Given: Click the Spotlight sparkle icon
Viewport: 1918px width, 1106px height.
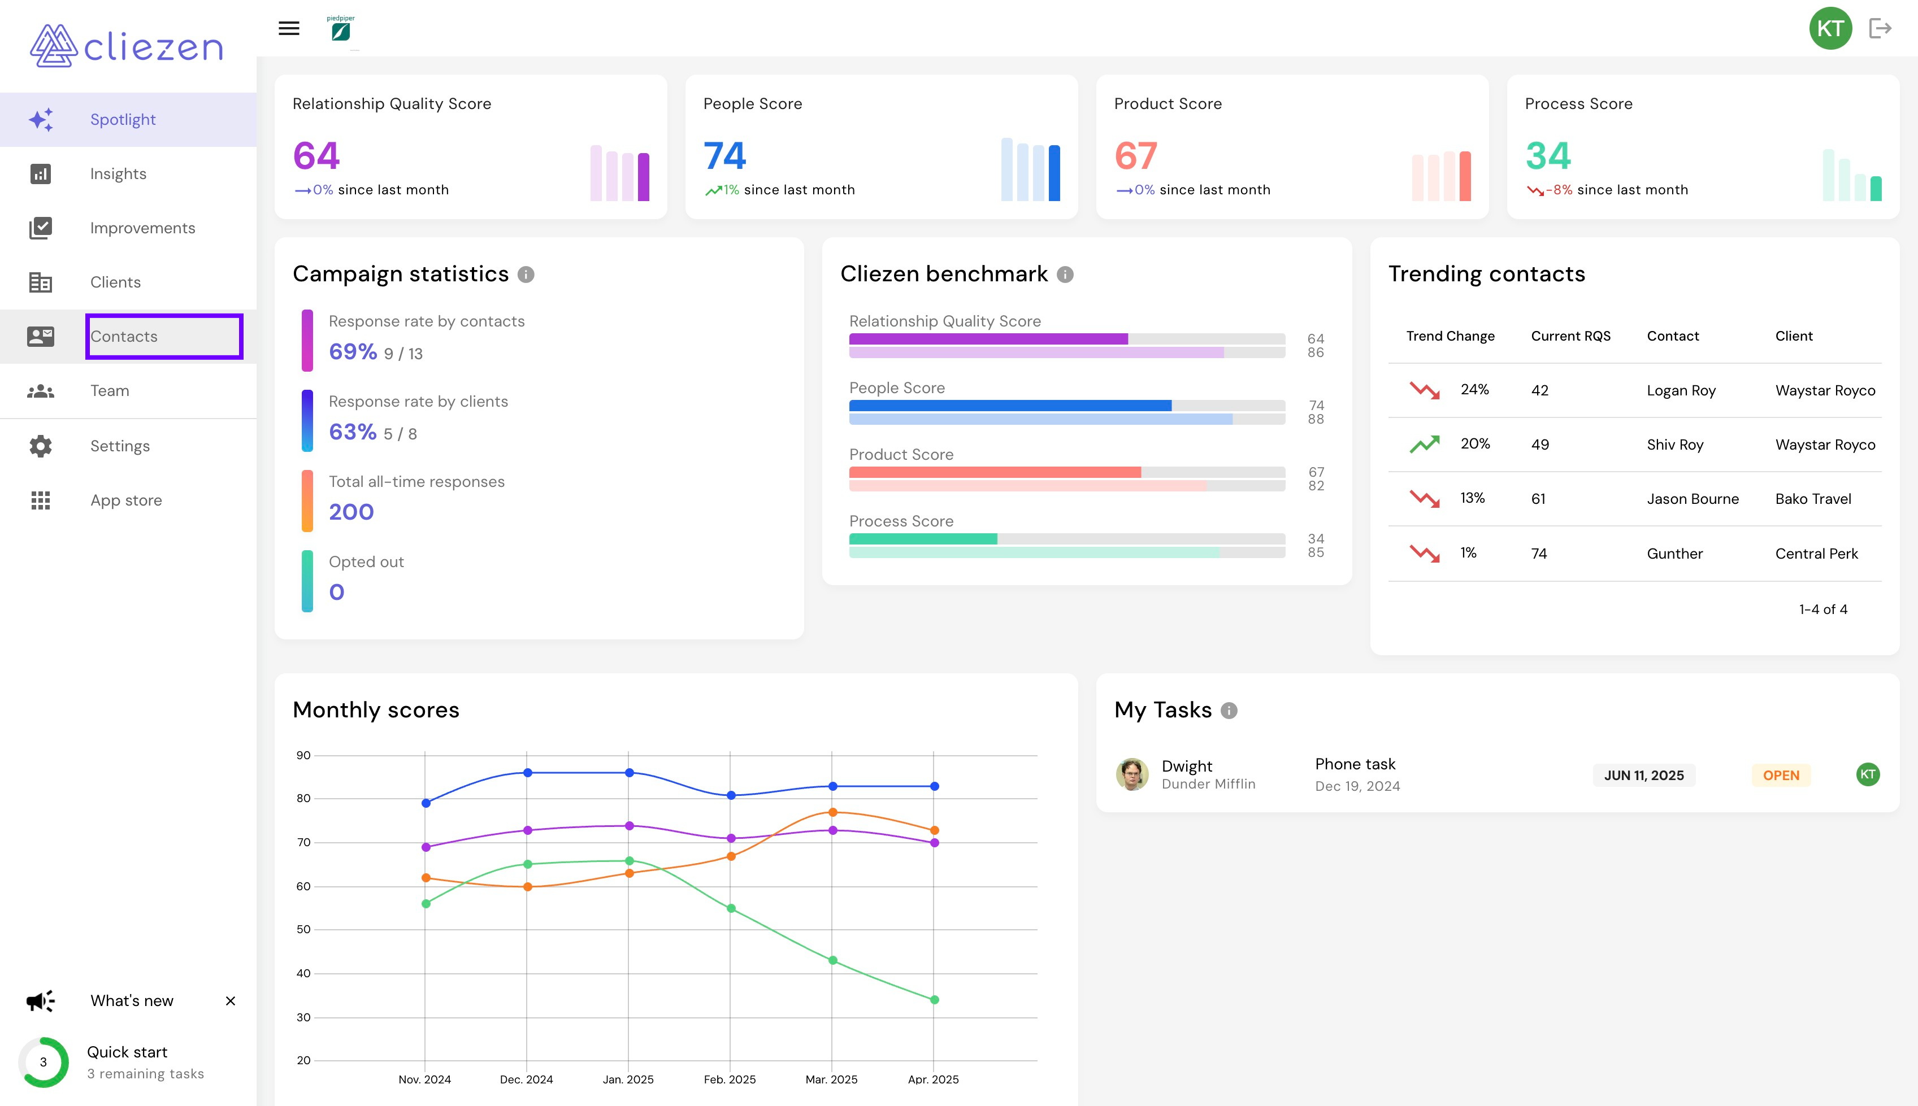Looking at the screenshot, I should click(x=41, y=119).
